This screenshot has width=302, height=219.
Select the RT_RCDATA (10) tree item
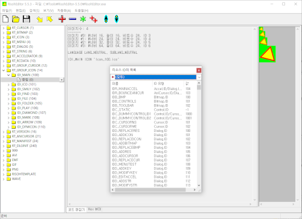[x=24, y=60]
